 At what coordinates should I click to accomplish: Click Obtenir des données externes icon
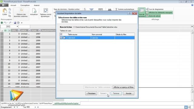22,11
